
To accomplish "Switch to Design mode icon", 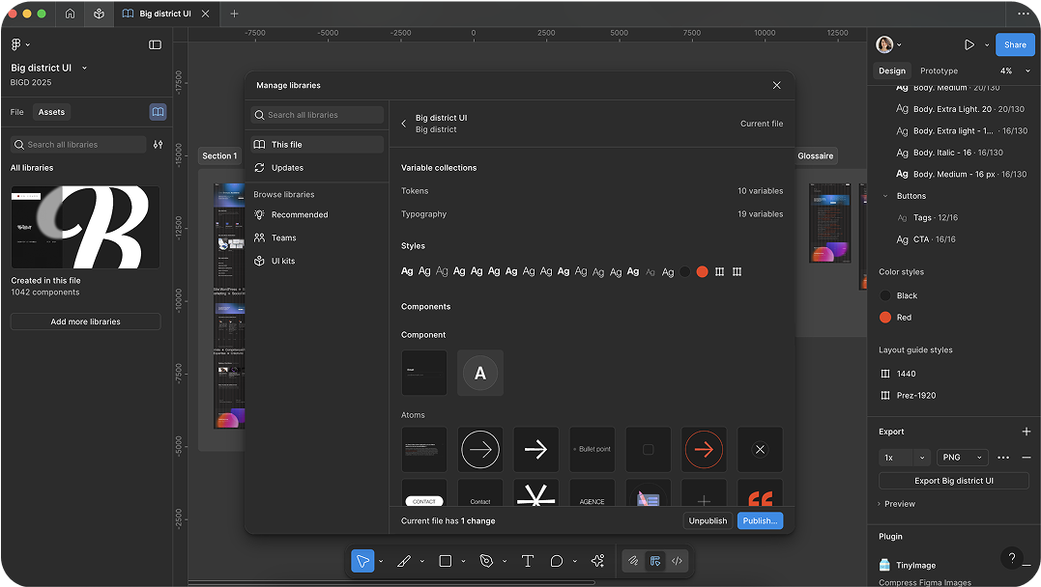I will (x=655, y=561).
